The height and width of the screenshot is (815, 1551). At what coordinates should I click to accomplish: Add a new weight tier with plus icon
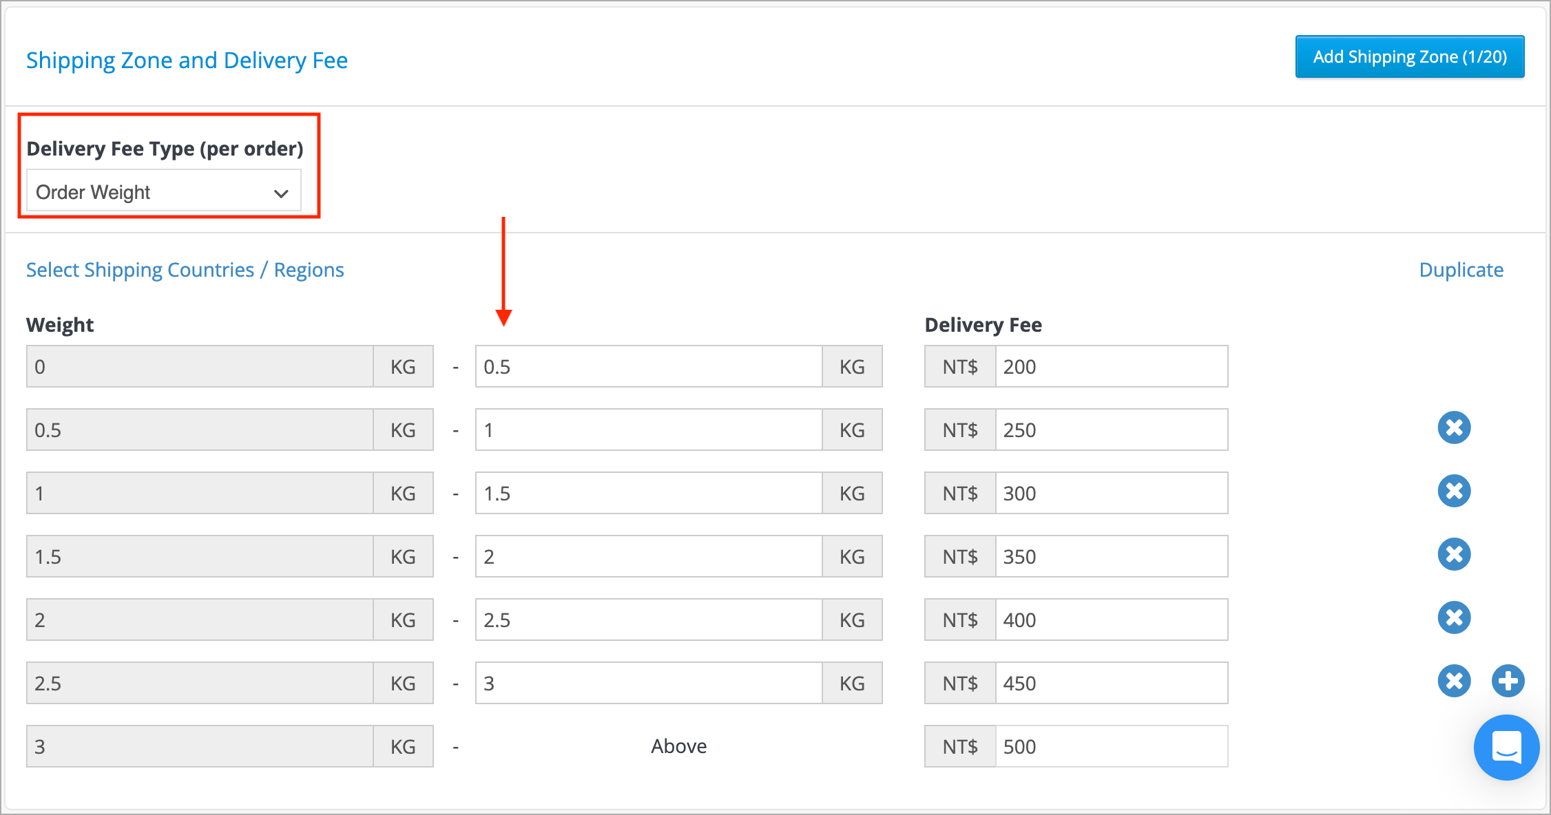click(x=1508, y=681)
